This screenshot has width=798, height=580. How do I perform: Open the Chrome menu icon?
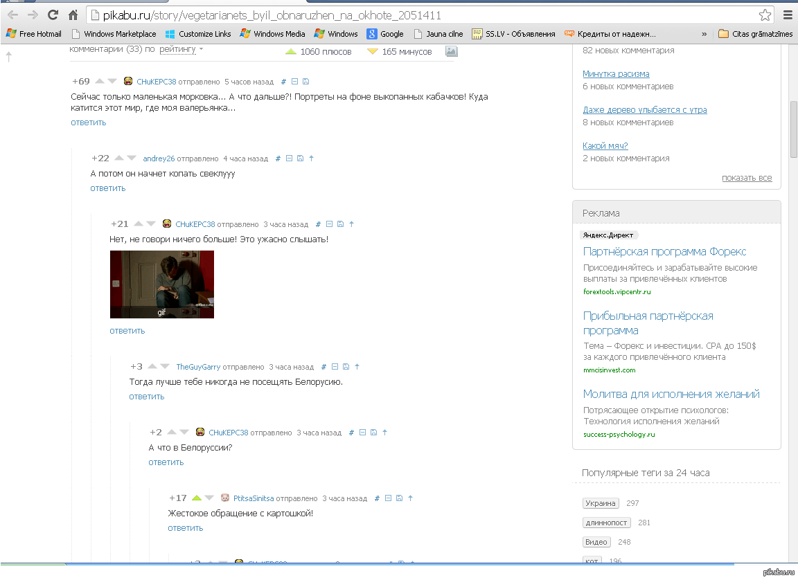point(788,15)
